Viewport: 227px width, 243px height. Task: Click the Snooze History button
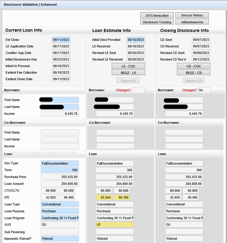tap(192, 15)
